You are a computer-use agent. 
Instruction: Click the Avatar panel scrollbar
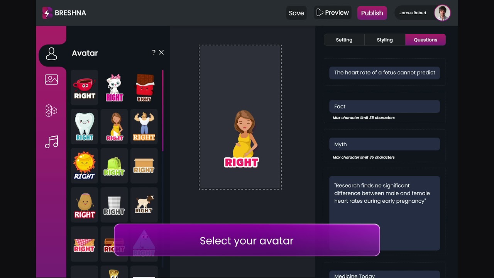tap(162, 111)
